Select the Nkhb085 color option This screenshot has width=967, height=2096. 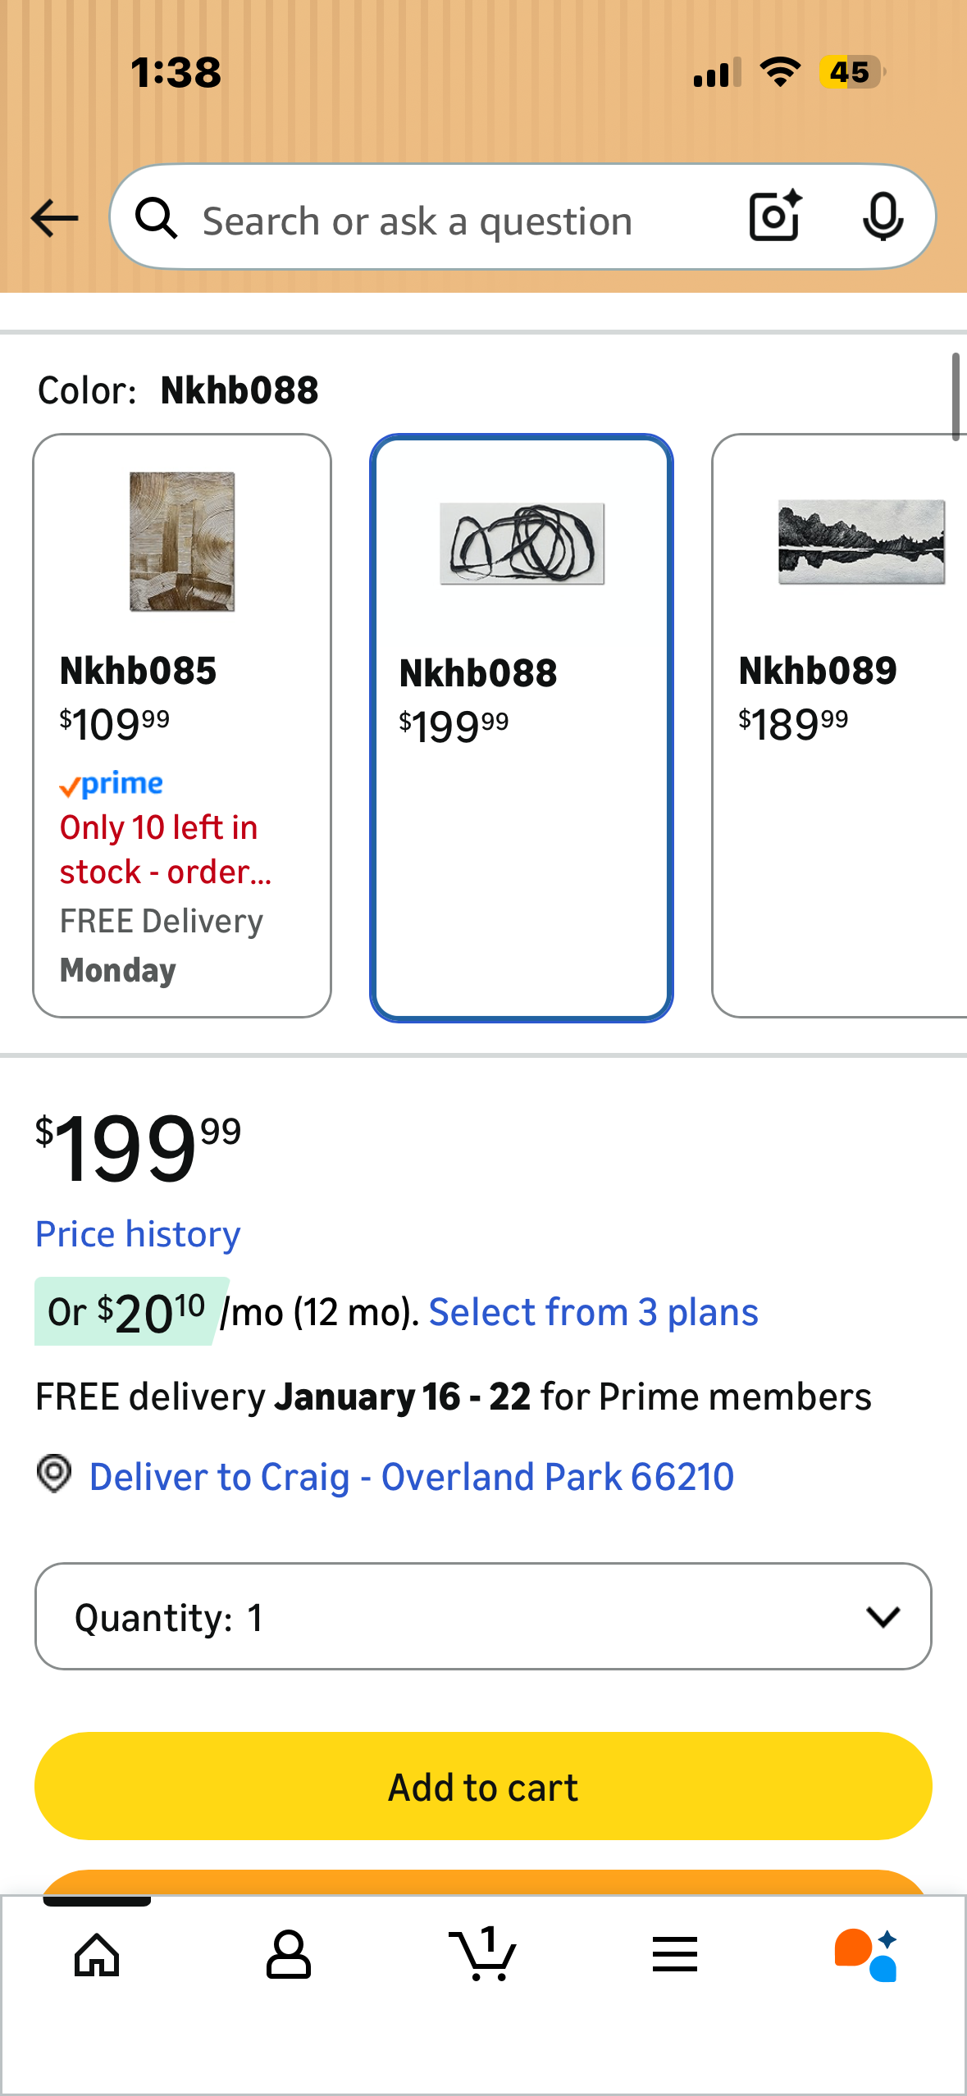[182, 725]
